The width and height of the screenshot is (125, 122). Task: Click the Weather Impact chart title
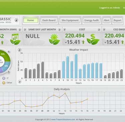click(79, 50)
